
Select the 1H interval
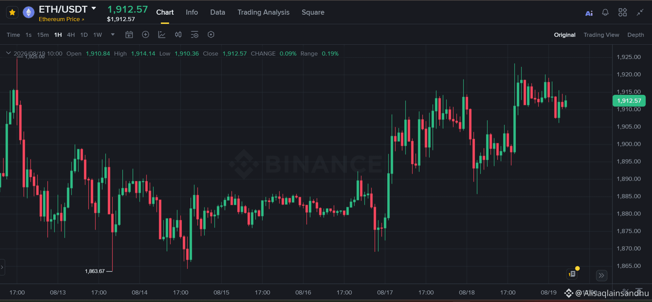[58, 35]
